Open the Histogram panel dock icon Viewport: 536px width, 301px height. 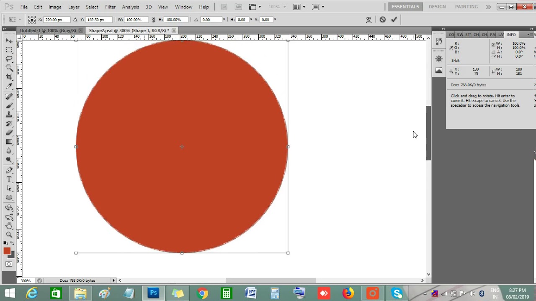(439, 70)
